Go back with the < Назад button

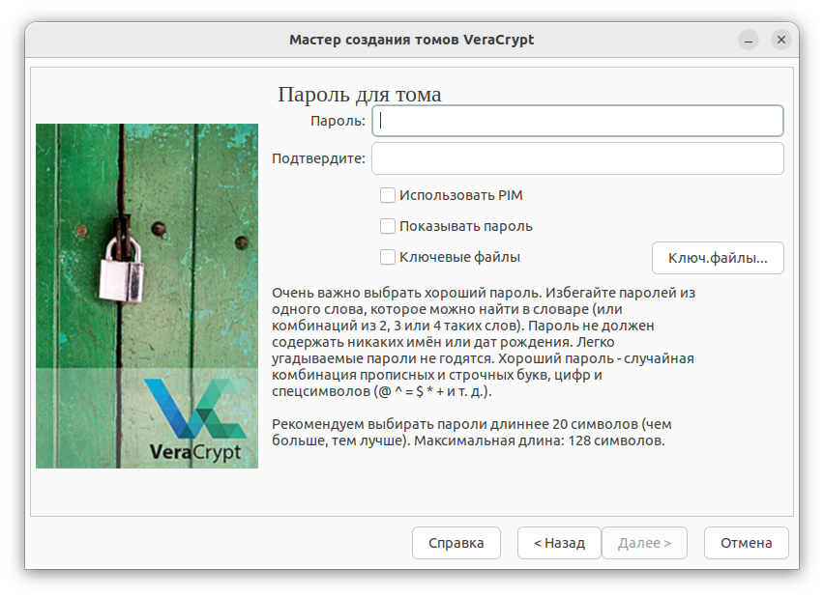click(559, 543)
